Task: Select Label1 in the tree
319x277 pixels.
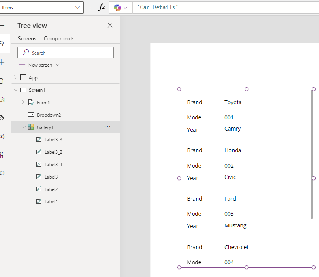Action: tap(66, 202)
